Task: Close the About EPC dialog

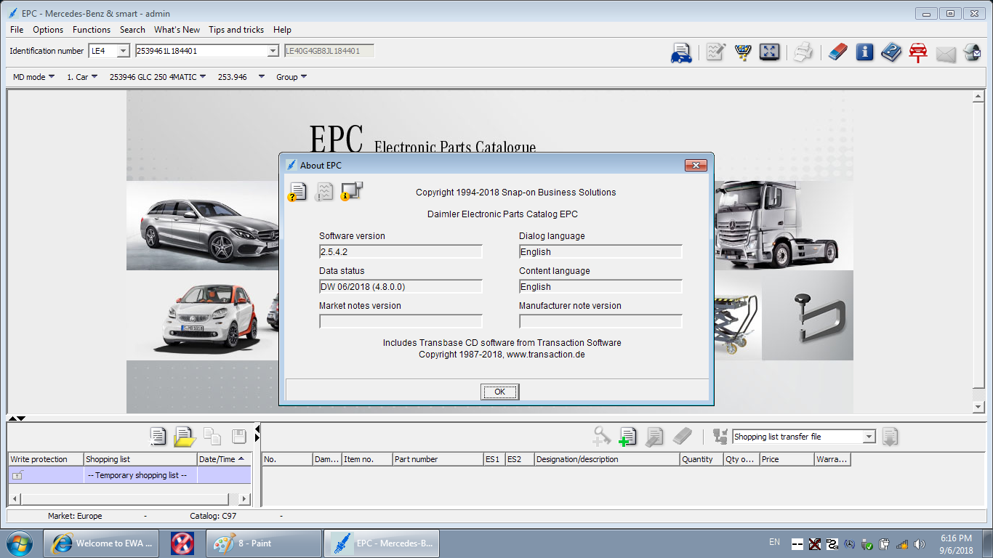Action: [696, 165]
